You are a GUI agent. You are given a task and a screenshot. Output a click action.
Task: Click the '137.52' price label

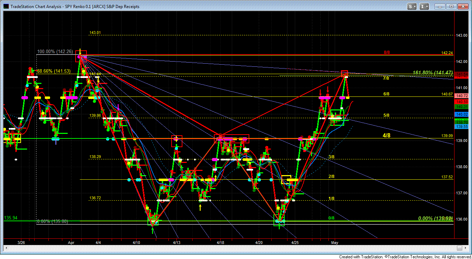(447, 177)
